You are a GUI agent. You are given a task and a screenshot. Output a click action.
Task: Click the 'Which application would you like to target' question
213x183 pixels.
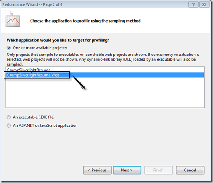tap(58, 40)
